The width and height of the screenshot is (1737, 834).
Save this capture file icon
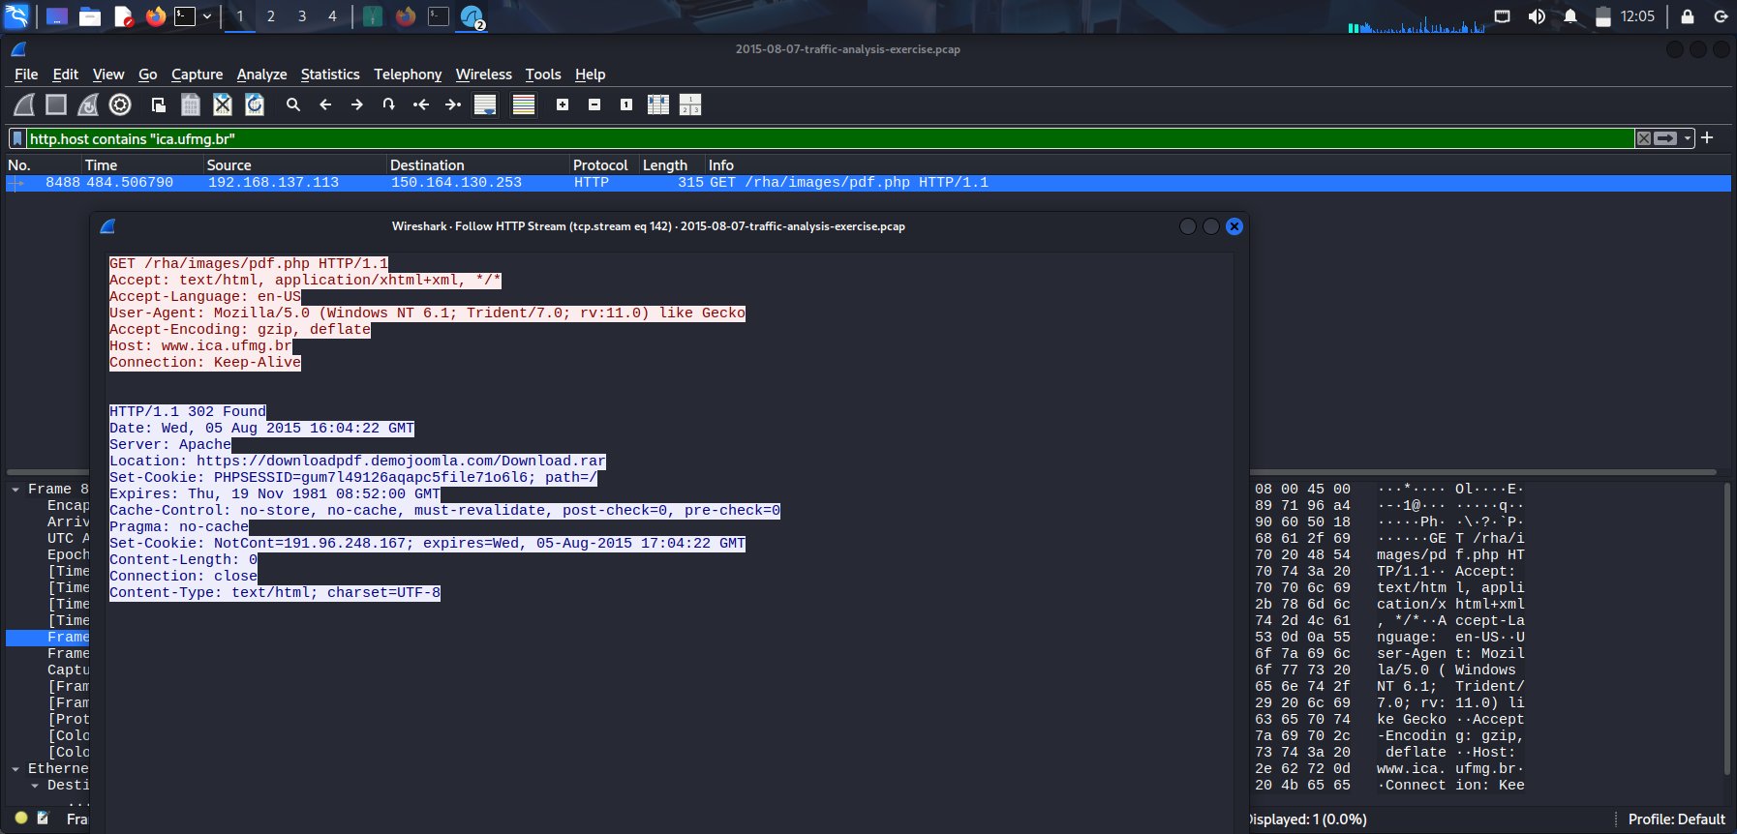click(191, 104)
